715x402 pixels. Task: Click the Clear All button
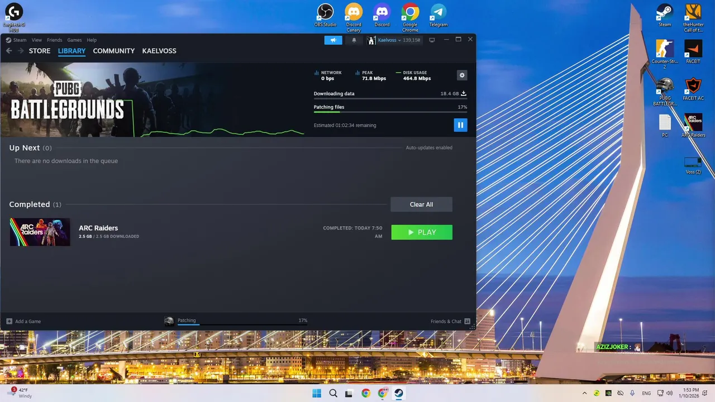[x=421, y=204]
